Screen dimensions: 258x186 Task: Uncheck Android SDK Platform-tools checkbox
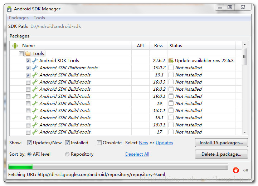tap(28, 68)
